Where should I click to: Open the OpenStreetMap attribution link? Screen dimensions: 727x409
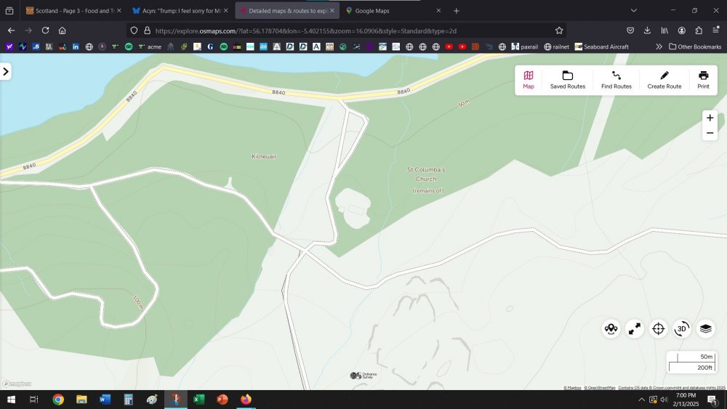601,388
